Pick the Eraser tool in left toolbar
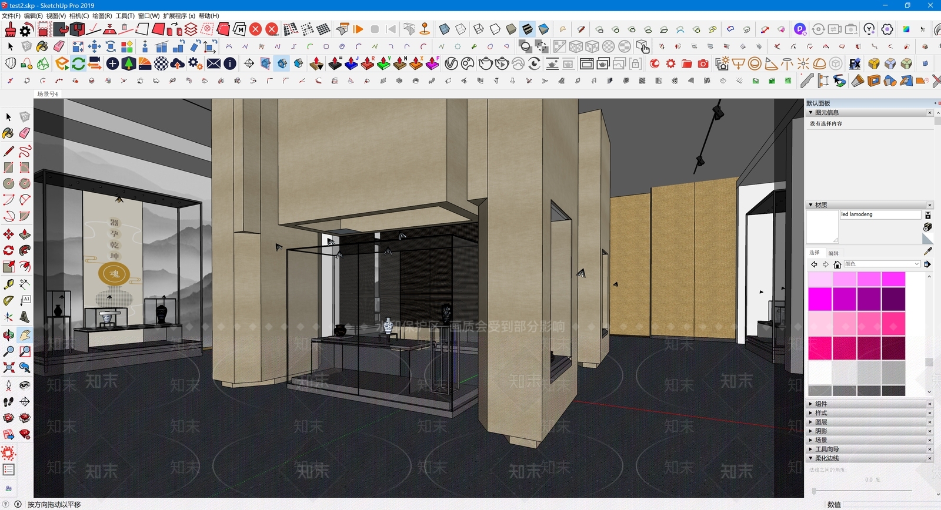The height and width of the screenshot is (510, 941). pyautogui.click(x=25, y=133)
